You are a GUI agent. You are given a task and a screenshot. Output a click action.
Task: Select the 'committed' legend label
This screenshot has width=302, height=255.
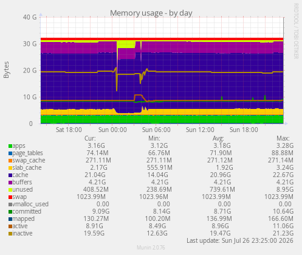click(x=27, y=211)
